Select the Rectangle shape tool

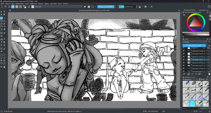coord(1,21)
